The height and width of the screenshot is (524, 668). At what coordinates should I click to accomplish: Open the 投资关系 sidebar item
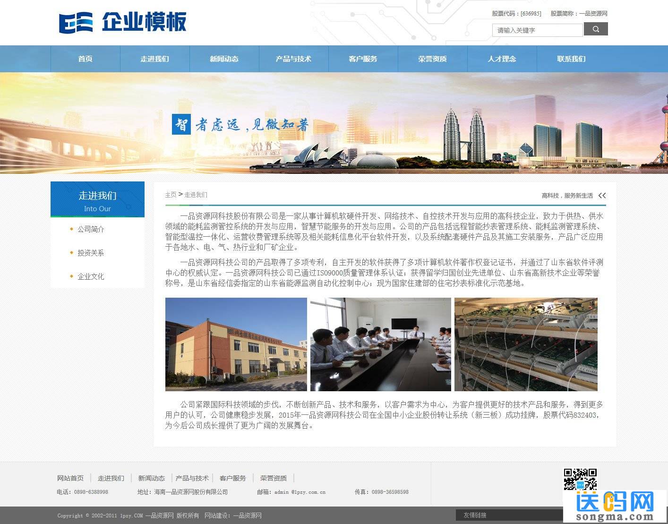(89, 253)
